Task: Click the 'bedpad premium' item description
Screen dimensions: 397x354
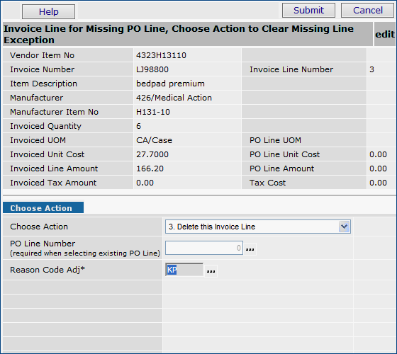Action: point(170,84)
